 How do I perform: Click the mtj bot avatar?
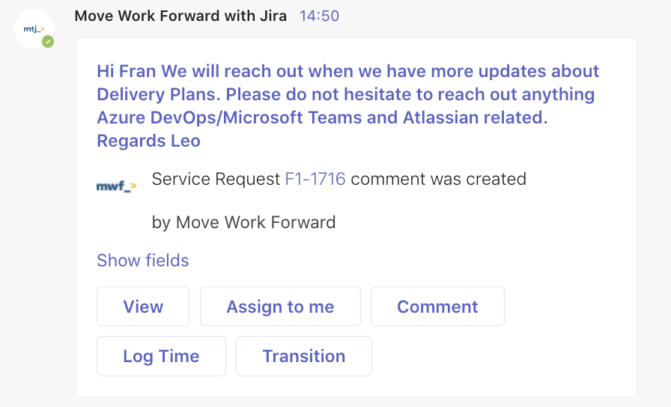tap(33, 29)
